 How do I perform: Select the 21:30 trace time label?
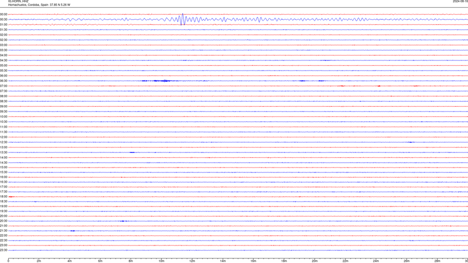(x=3, y=231)
